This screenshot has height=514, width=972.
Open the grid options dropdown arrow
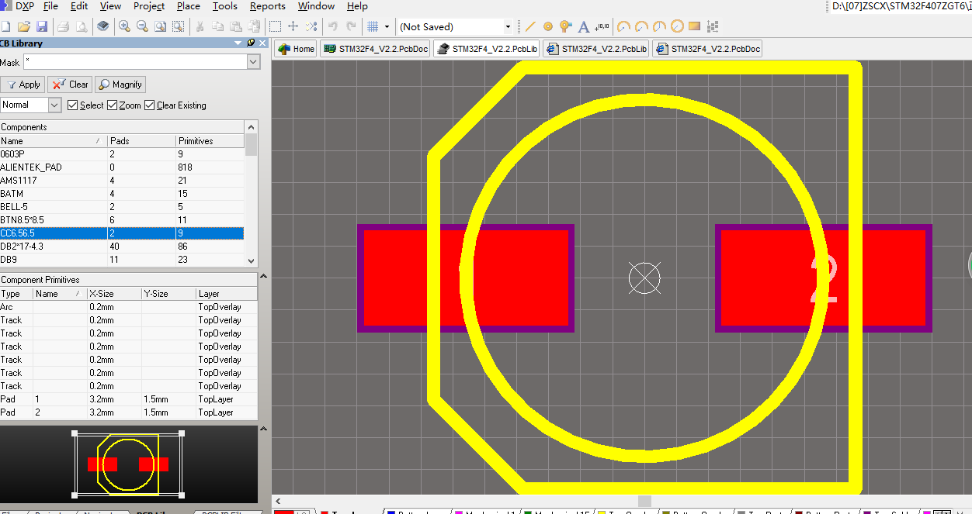pos(387,26)
